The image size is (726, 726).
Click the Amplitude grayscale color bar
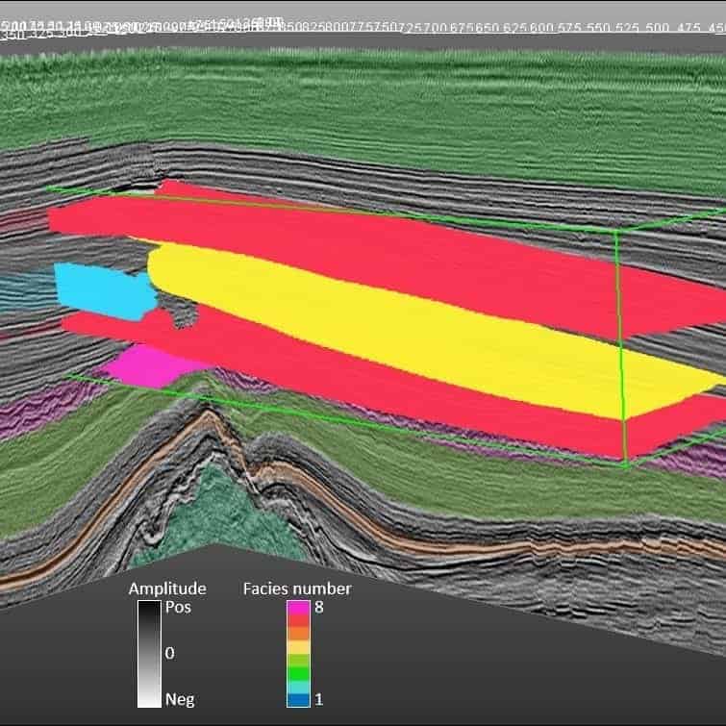pos(149,654)
